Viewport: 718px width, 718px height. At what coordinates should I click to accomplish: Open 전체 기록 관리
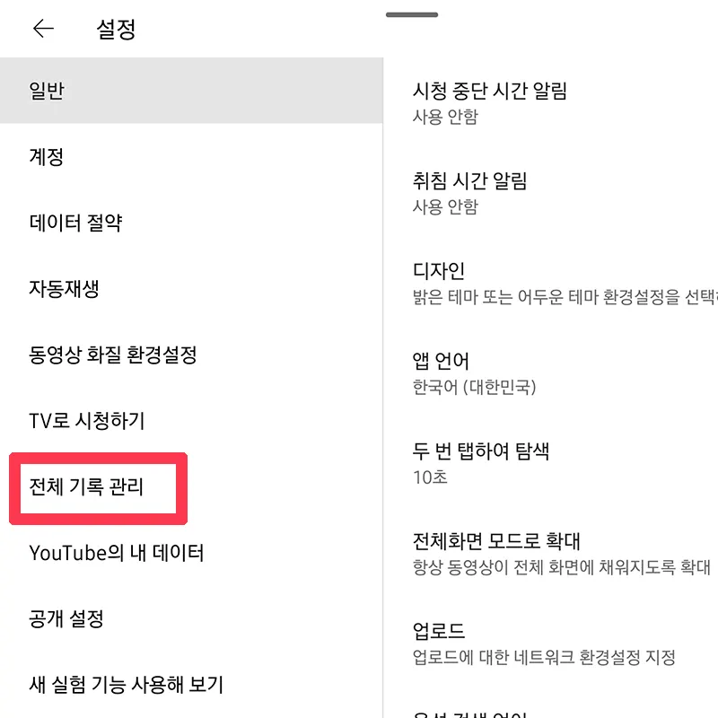pos(191,486)
